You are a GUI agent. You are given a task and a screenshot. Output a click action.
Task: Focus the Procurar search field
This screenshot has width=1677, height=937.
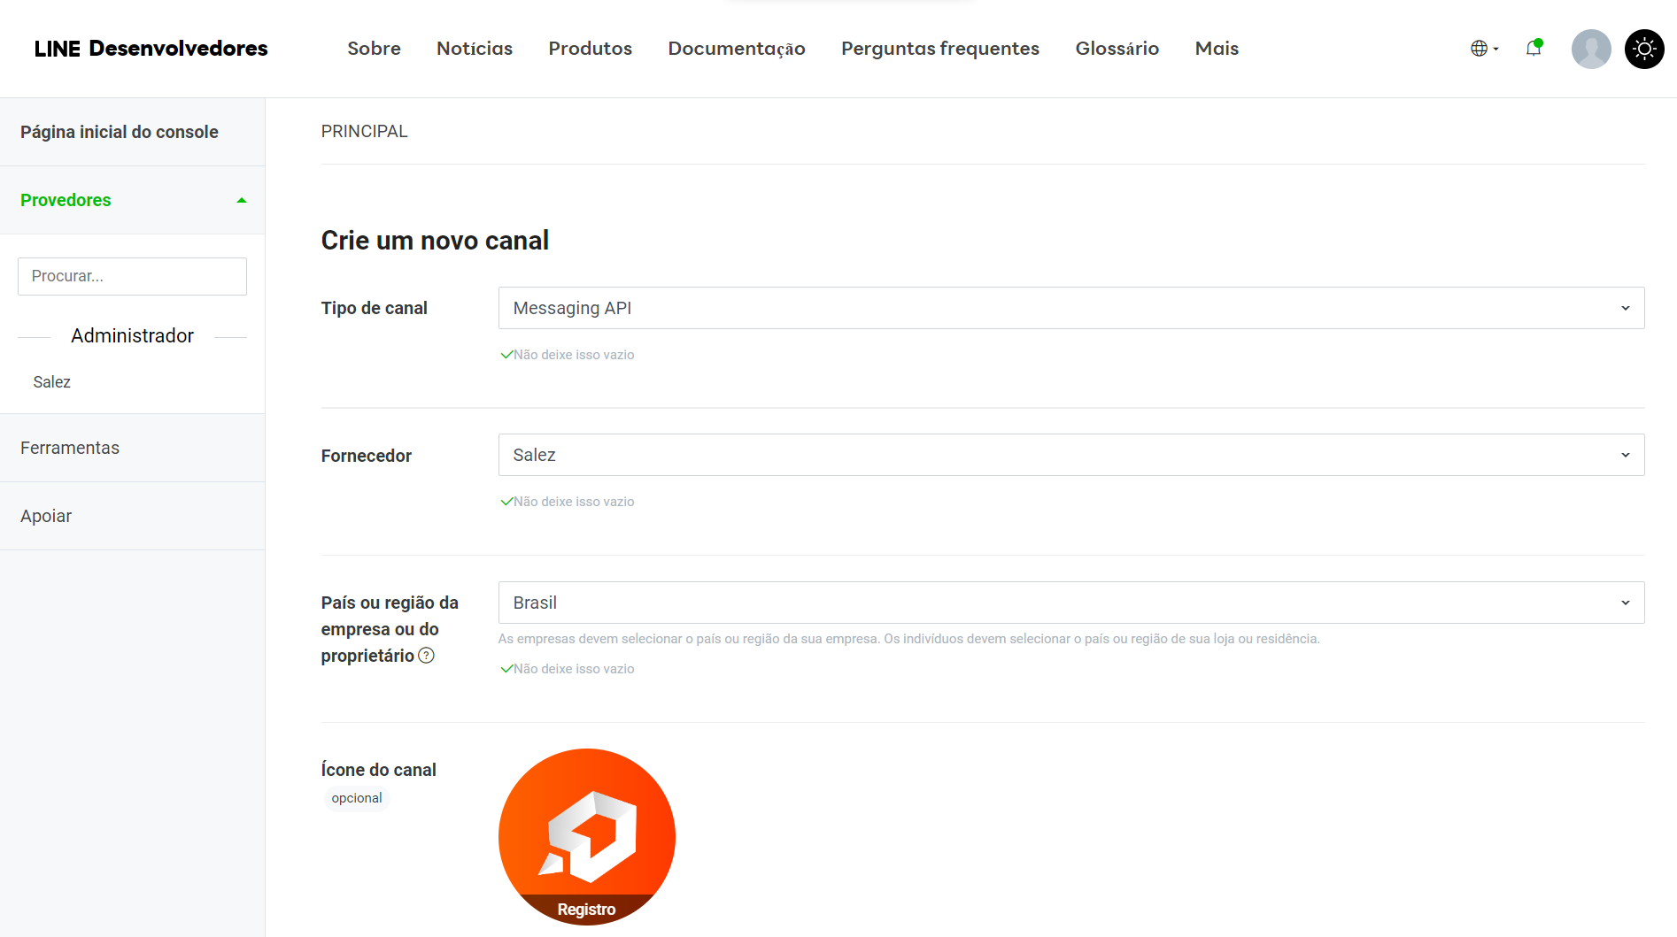click(x=132, y=276)
